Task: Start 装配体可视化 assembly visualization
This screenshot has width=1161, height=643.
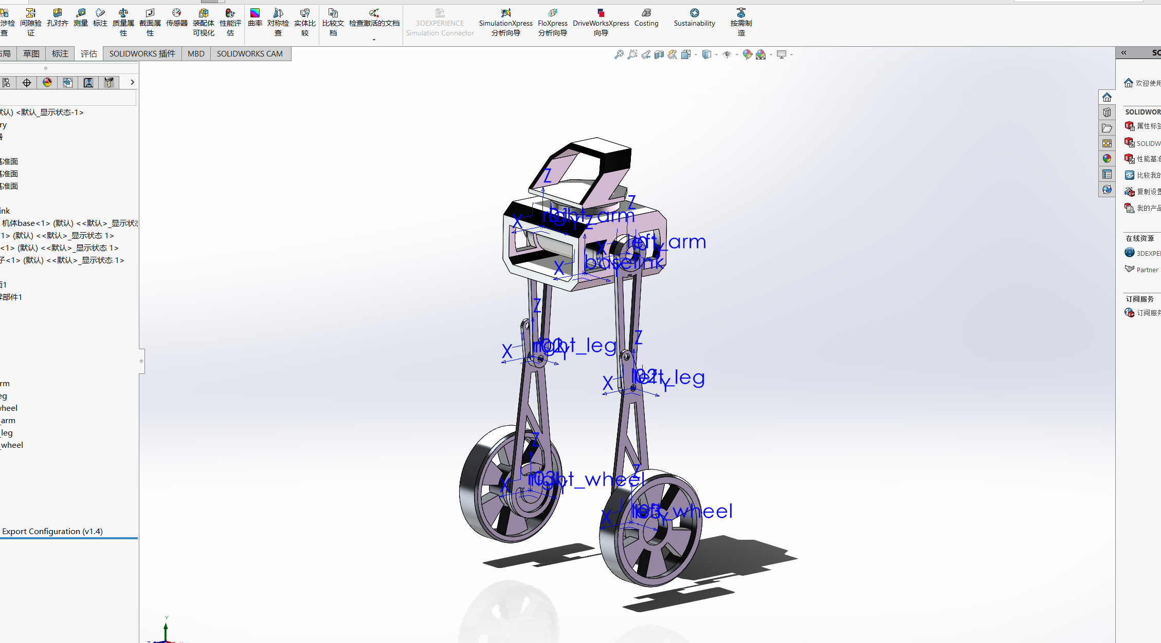Action: coord(204,22)
